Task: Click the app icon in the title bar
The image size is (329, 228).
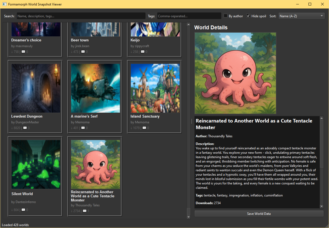Action: [x=4, y=4]
